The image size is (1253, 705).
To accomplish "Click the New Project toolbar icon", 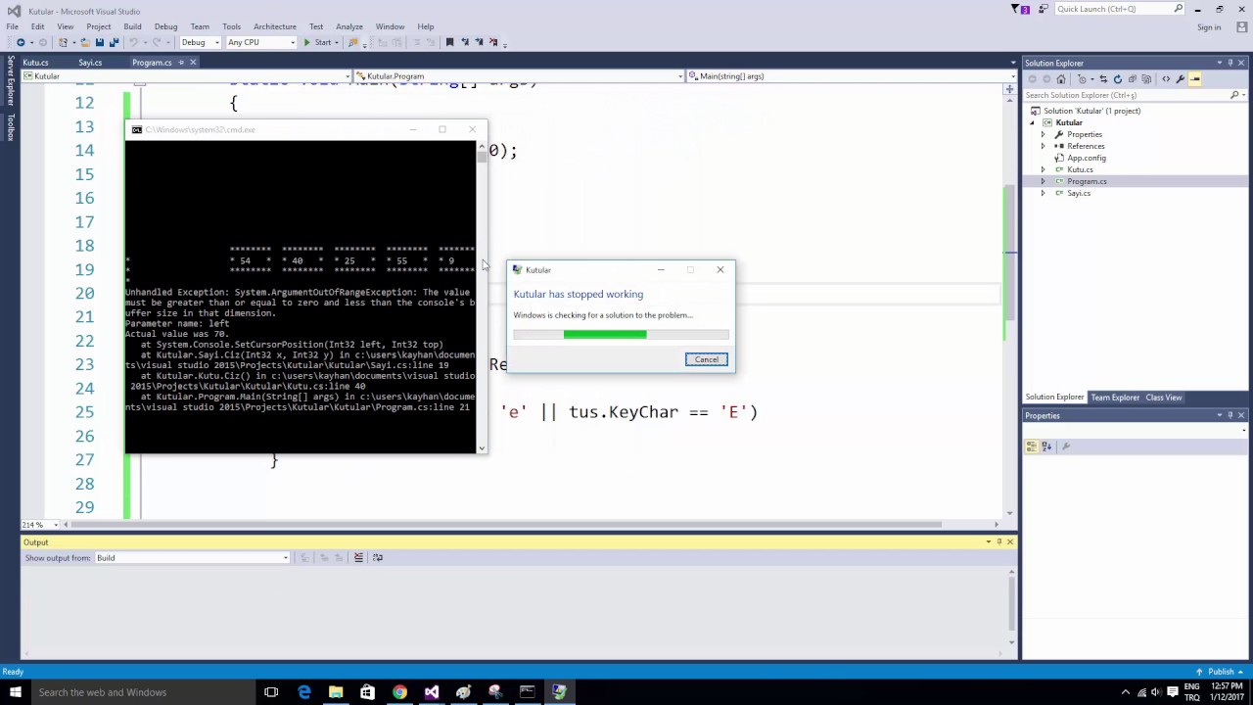I will coord(63,42).
